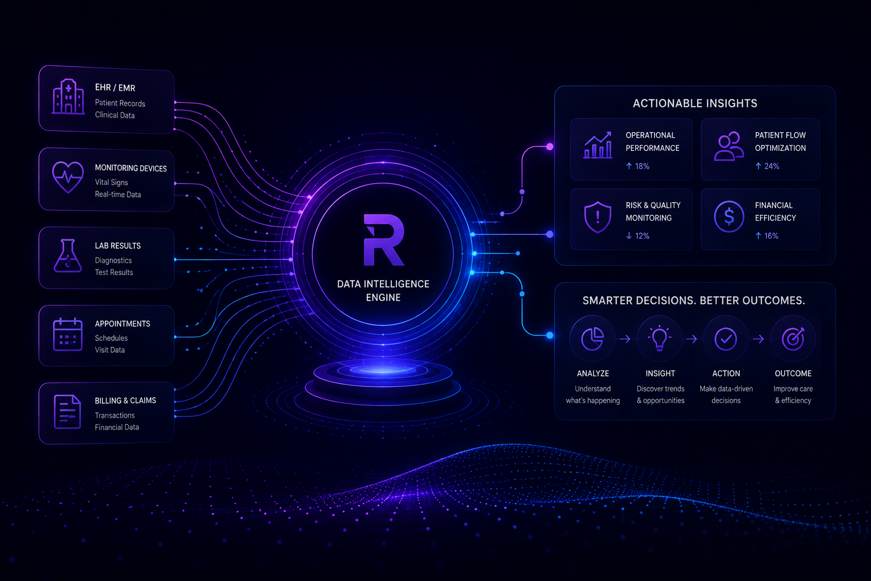Click the "RISK & QUALITY MONITORING" label
The width and height of the screenshot is (871, 581).
[x=653, y=212]
